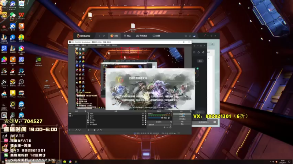Viewport: 293px width, 164px height.
Task: Click the OBS 退出 exit button
Action: pos(182,124)
